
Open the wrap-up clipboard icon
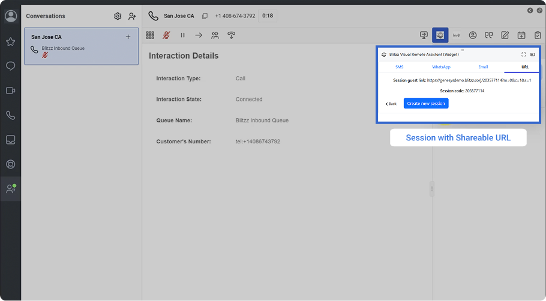537,35
